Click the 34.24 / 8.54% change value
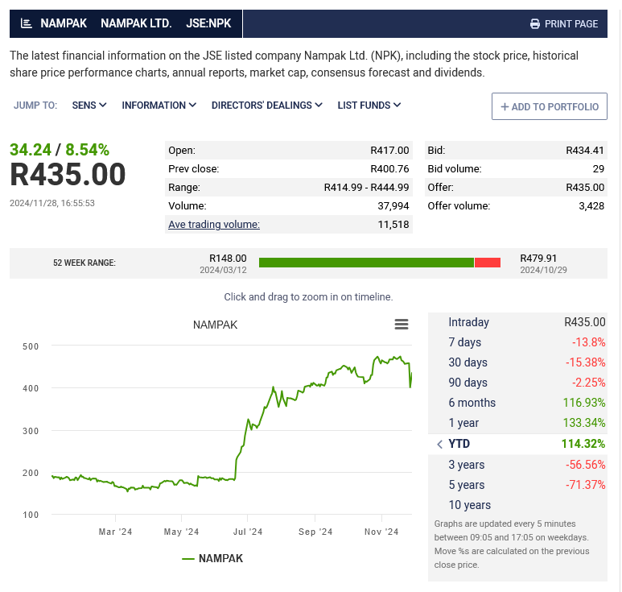The image size is (622, 592). coord(60,150)
